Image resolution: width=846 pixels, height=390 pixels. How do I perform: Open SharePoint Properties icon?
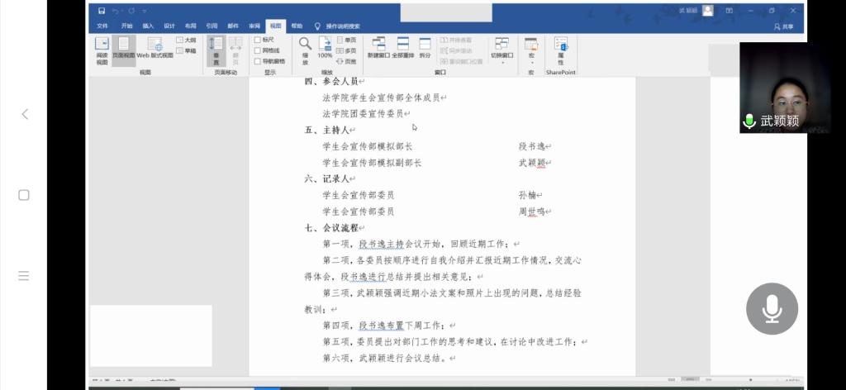[560, 50]
